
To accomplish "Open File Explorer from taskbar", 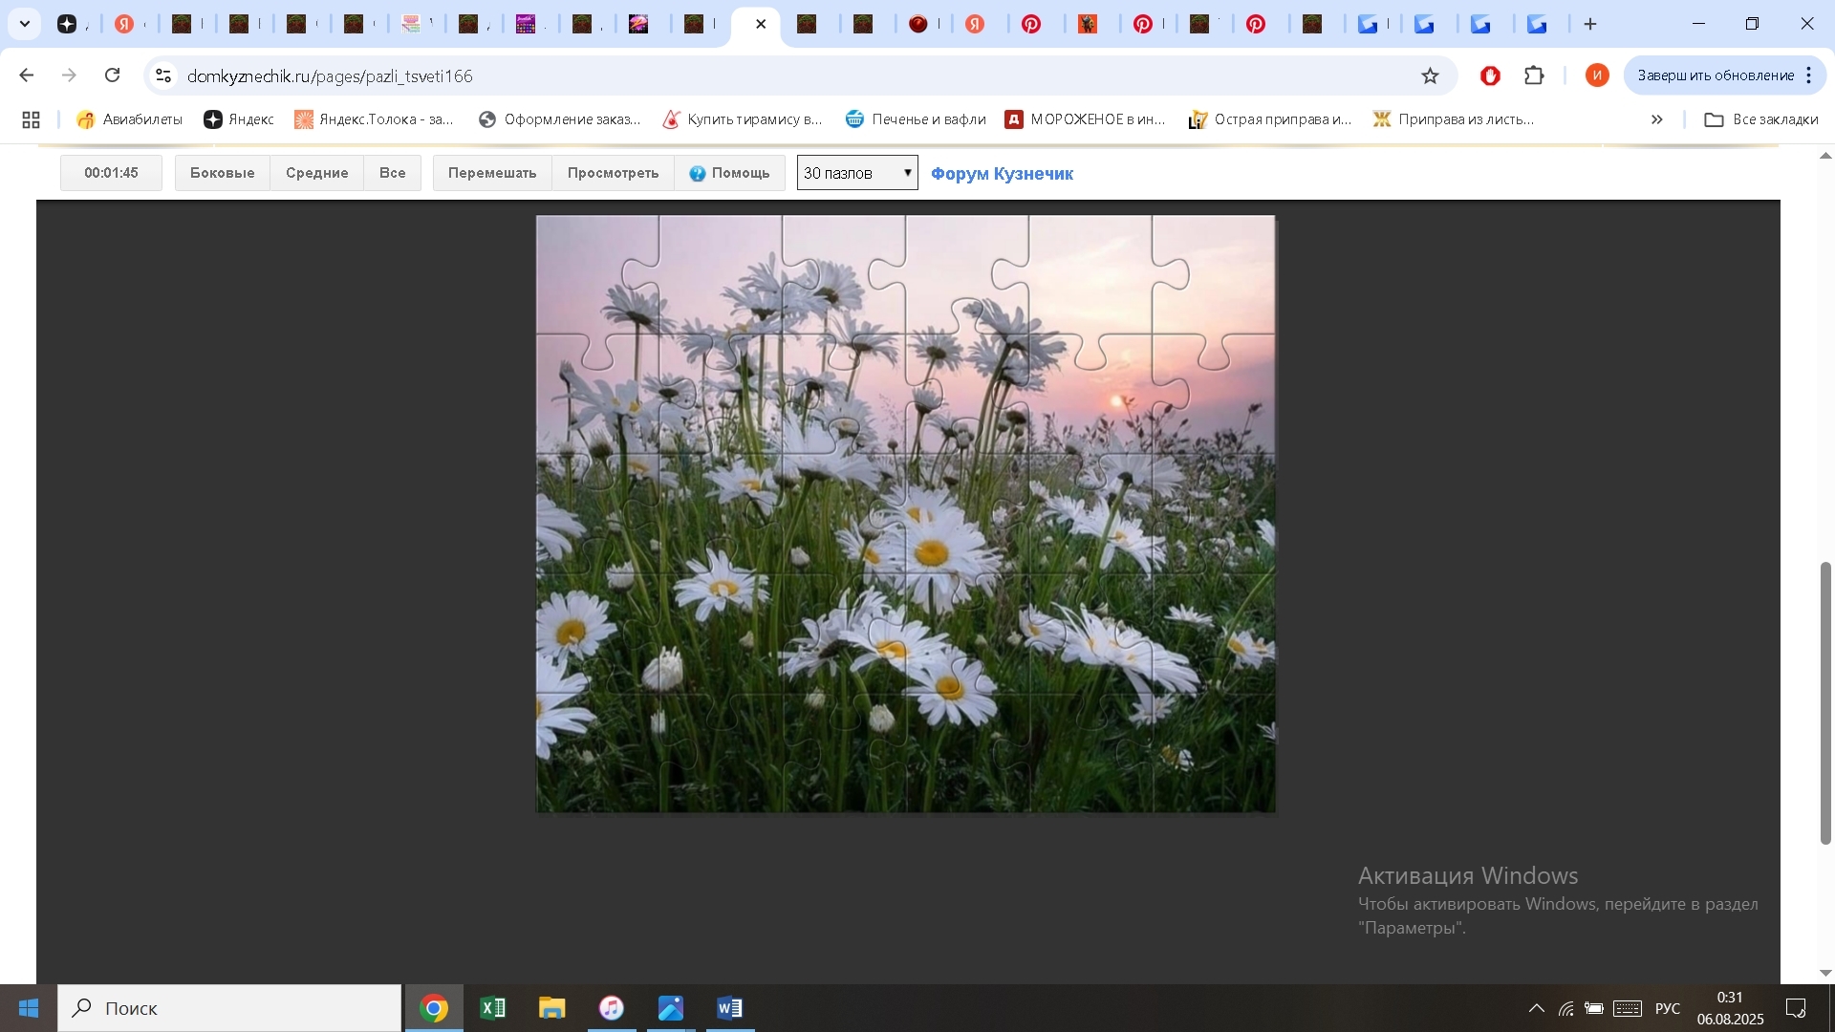I will [x=552, y=1008].
